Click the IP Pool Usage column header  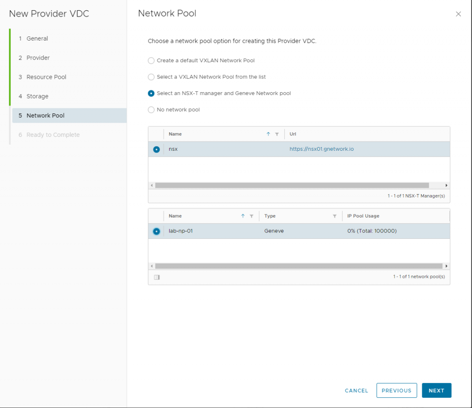coord(363,216)
